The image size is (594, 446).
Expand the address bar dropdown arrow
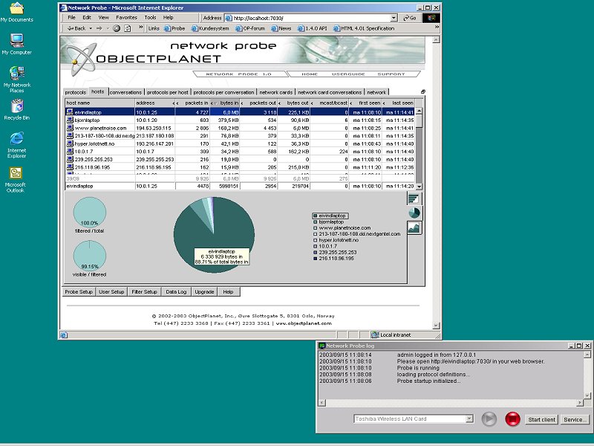(394, 18)
